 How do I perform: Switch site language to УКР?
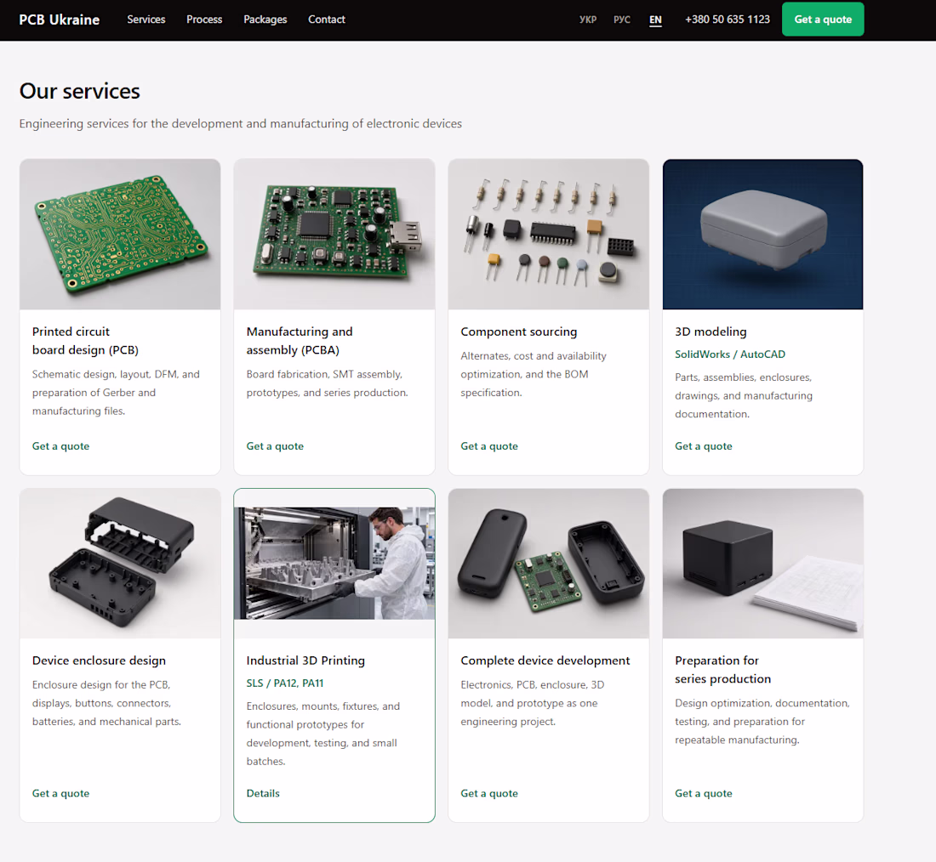[588, 20]
